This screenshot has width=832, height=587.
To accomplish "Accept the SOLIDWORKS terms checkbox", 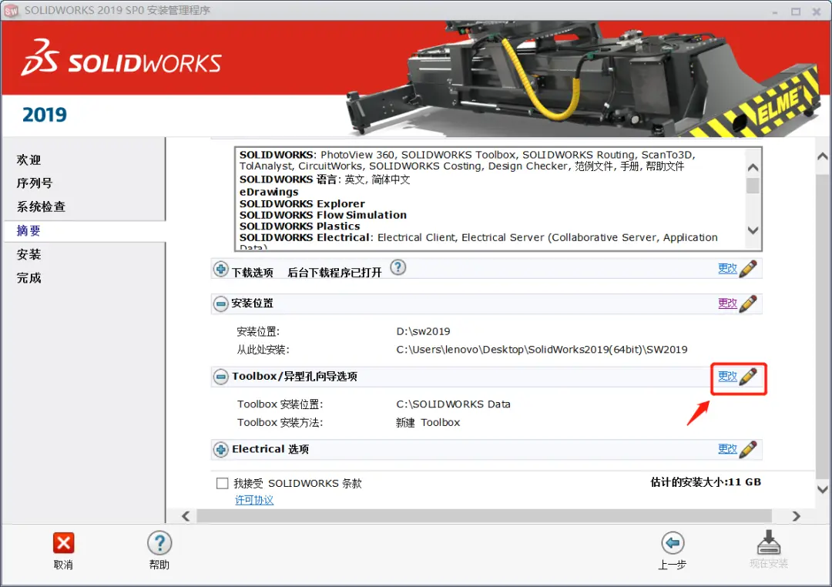I will click(x=223, y=484).
